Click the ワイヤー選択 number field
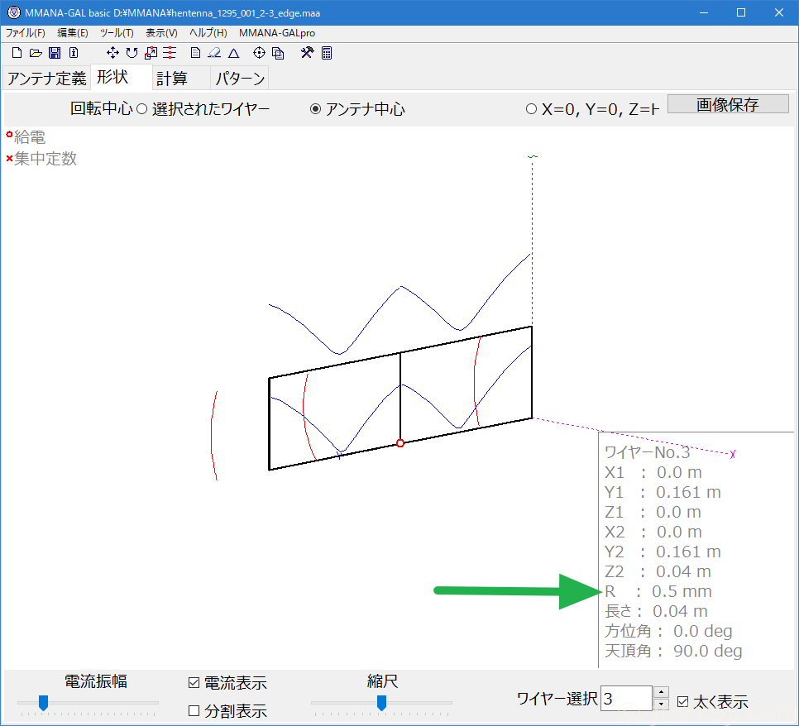This screenshot has height=726, width=799. coord(626,699)
